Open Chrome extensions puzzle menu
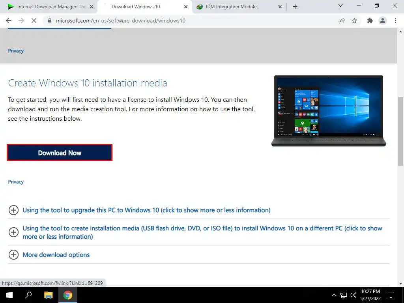 (370, 21)
